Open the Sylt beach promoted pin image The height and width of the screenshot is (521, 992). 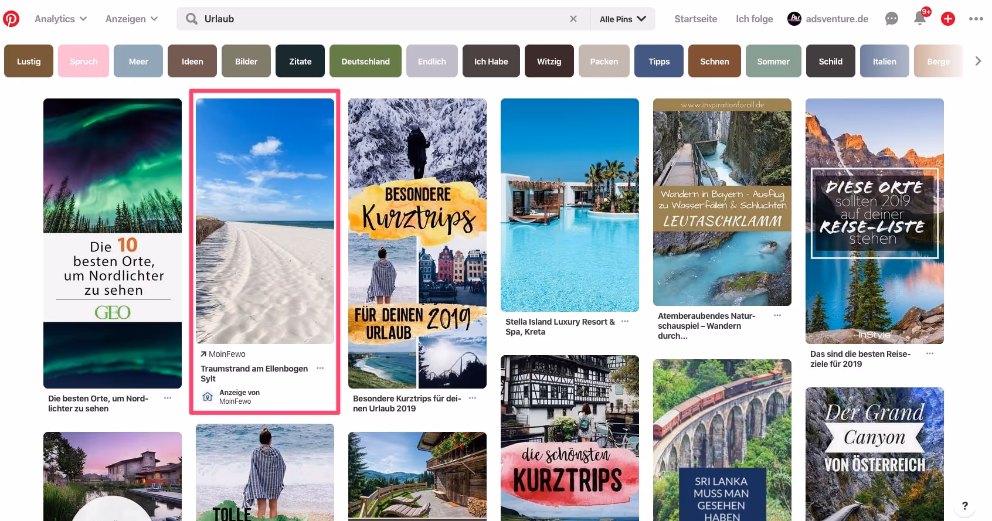coord(265,221)
